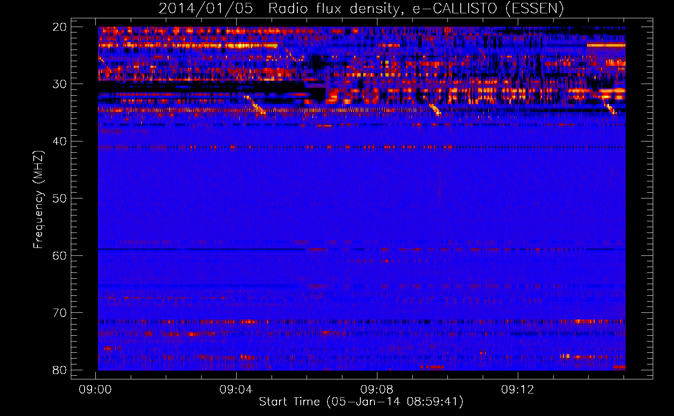Click the 40 MHz frequency tick label

[60, 141]
